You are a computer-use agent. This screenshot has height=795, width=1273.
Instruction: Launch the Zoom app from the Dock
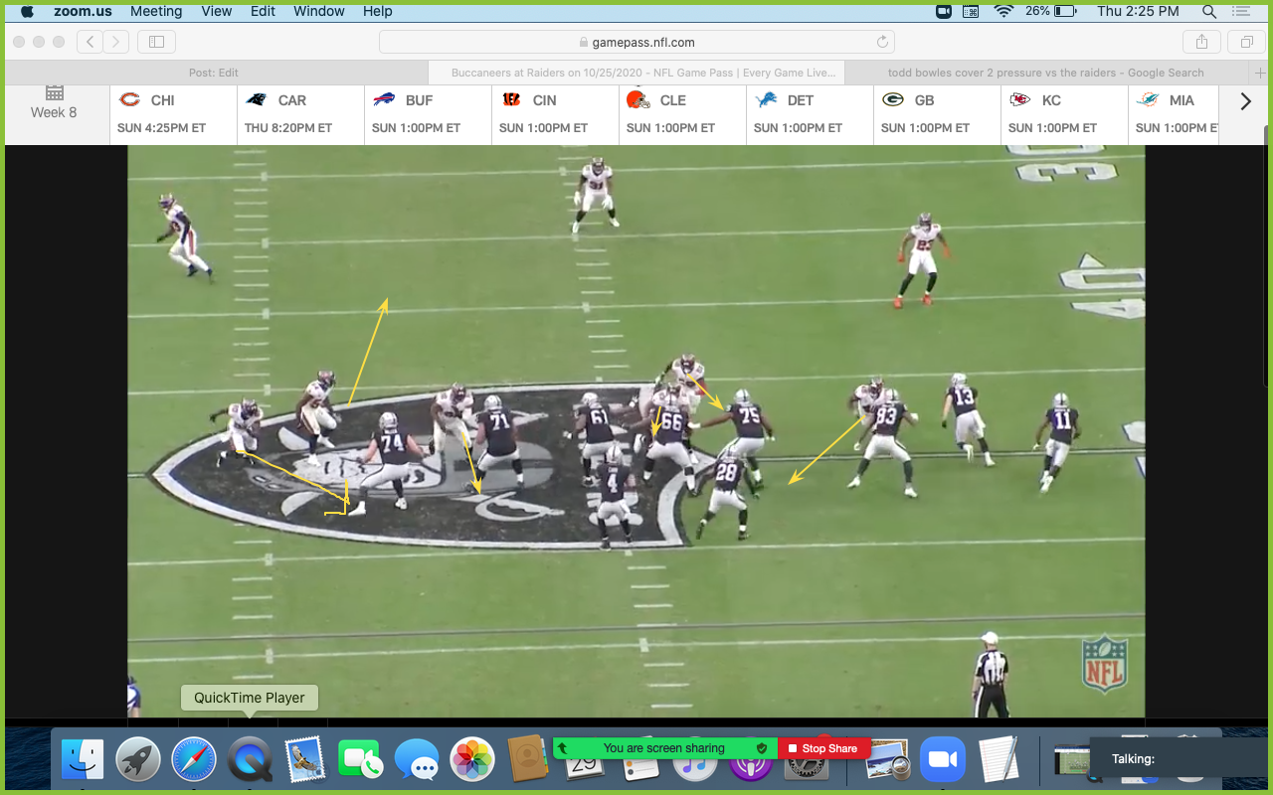(942, 758)
